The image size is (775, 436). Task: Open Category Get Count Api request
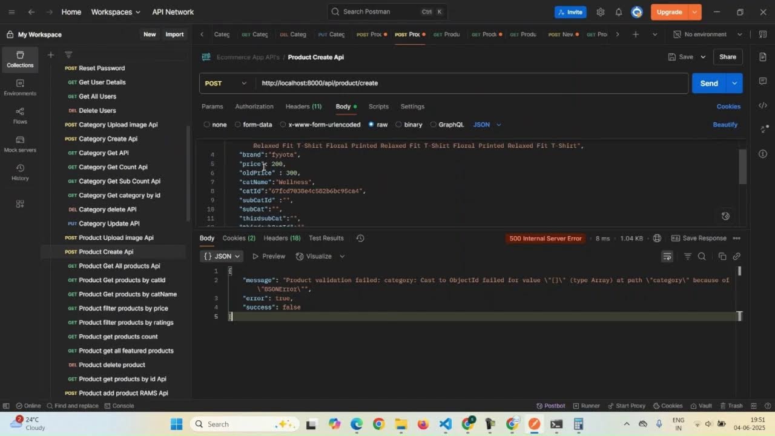[113, 167]
